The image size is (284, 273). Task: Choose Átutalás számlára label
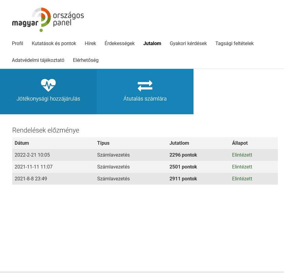pyautogui.click(x=145, y=99)
